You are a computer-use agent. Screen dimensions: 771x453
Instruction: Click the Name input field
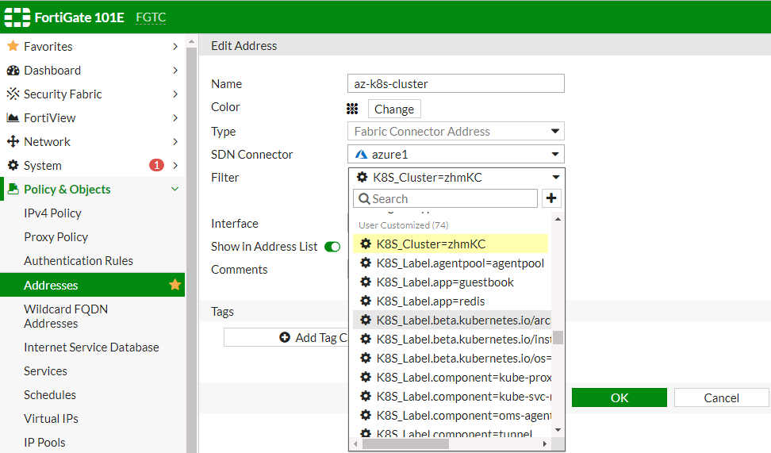456,83
